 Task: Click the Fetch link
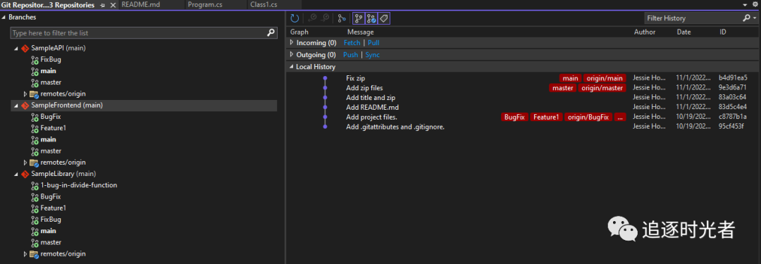point(352,43)
